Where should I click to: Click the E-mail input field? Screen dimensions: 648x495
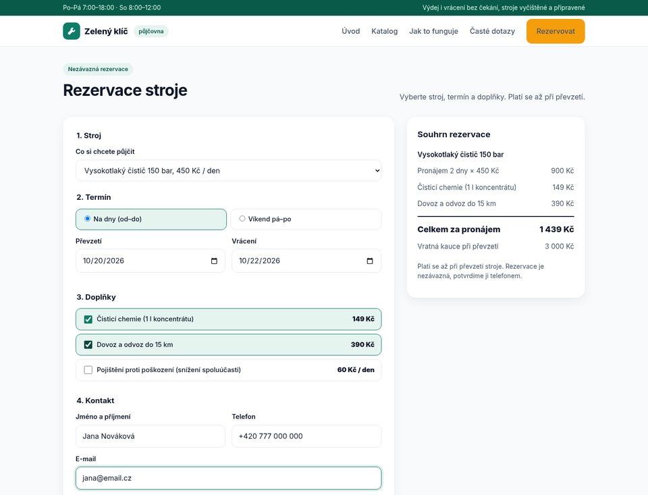229,478
